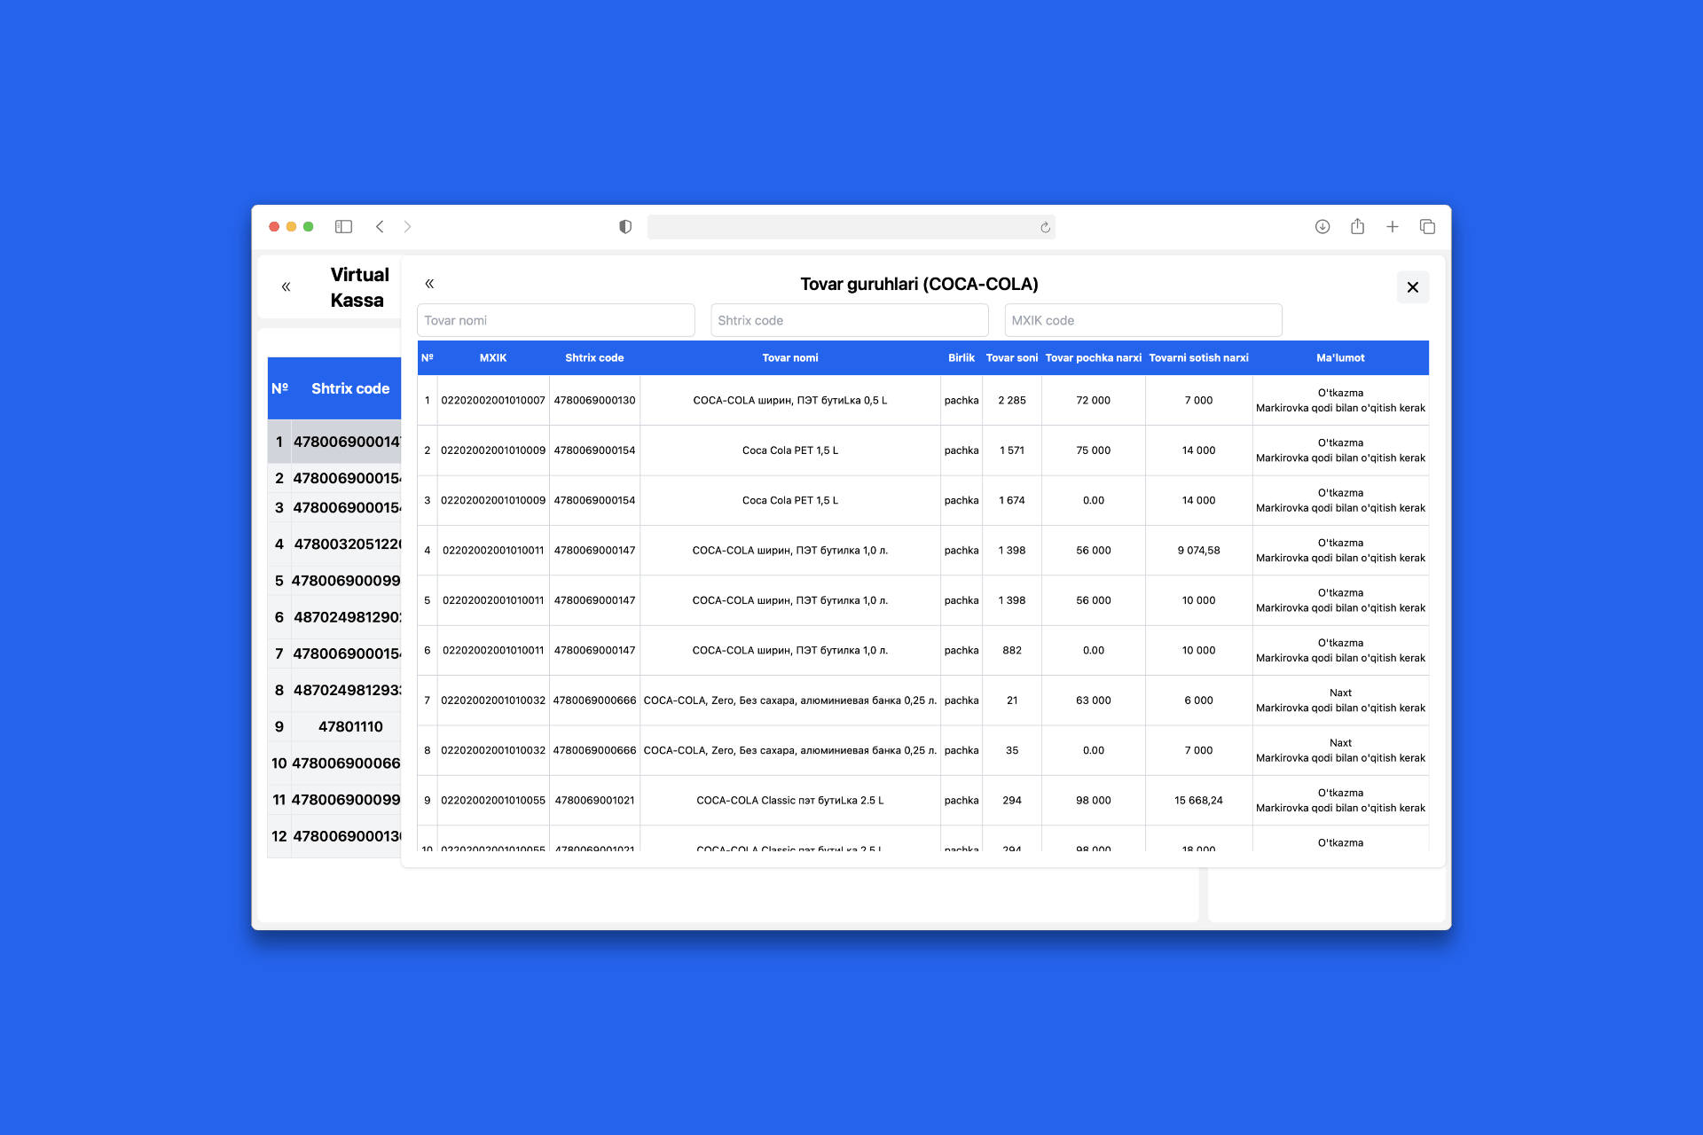Click pack price 75 000

click(1094, 450)
